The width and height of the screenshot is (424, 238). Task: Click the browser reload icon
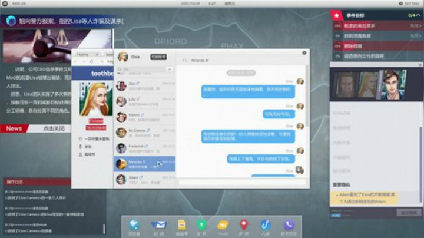pos(92,62)
